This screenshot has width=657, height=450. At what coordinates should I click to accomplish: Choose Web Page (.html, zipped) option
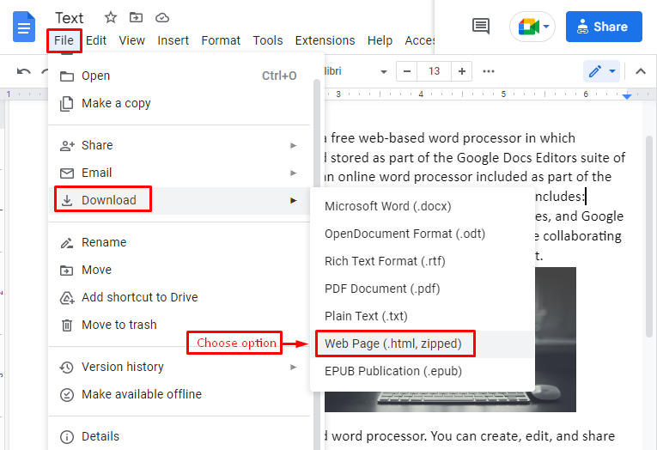pyautogui.click(x=392, y=344)
